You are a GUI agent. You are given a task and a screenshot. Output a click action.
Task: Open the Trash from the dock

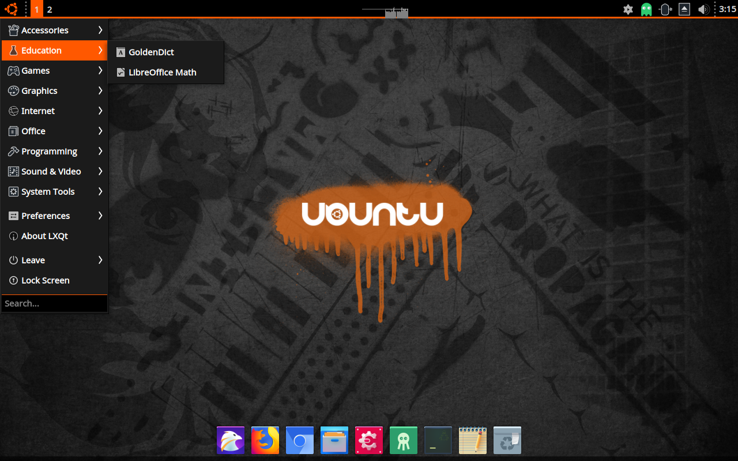[x=507, y=440]
